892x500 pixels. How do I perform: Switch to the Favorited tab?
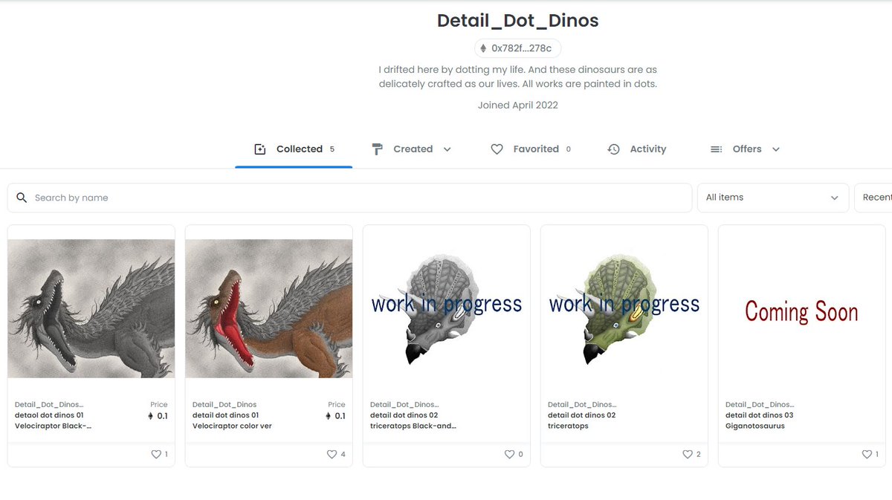point(531,149)
